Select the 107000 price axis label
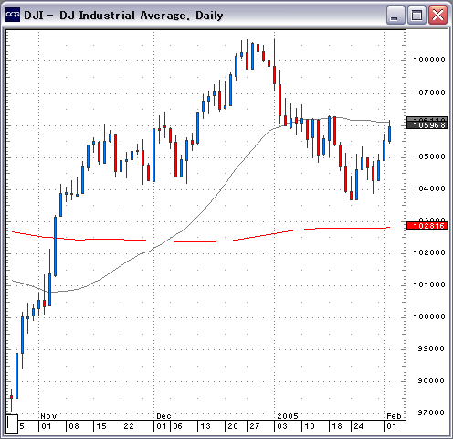Viewport: 453px width, 439px height. [429, 92]
